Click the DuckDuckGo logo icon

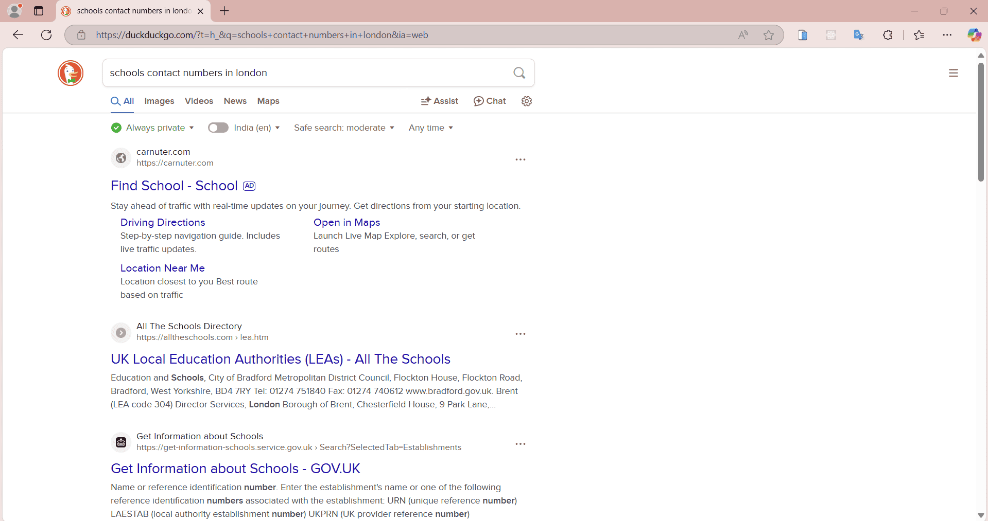pos(71,73)
